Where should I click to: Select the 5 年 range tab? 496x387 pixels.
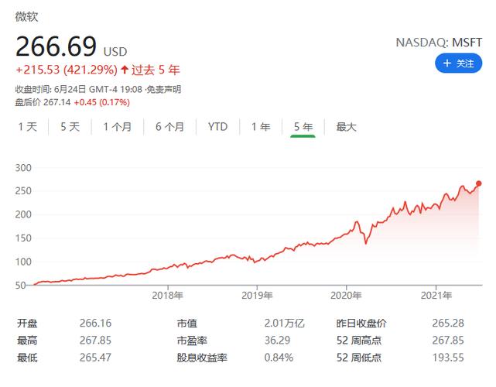coord(303,127)
